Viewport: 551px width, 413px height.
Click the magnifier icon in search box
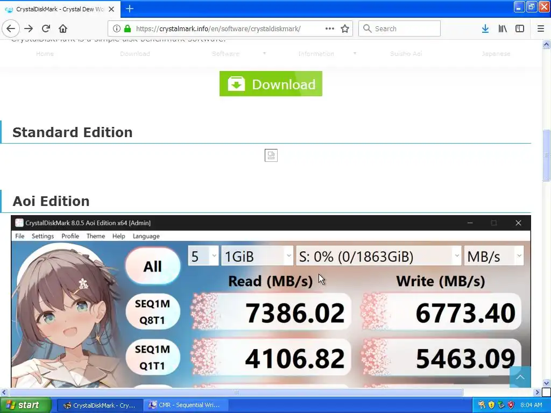pyautogui.click(x=367, y=29)
